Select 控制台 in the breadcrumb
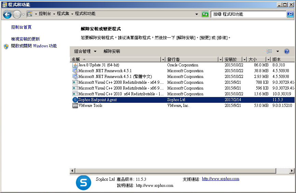296x193 pixels. click(x=45, y=14)
